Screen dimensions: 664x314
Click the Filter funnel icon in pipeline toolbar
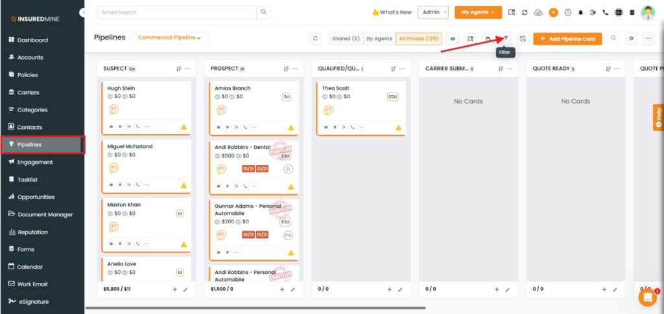pos(506,39)
